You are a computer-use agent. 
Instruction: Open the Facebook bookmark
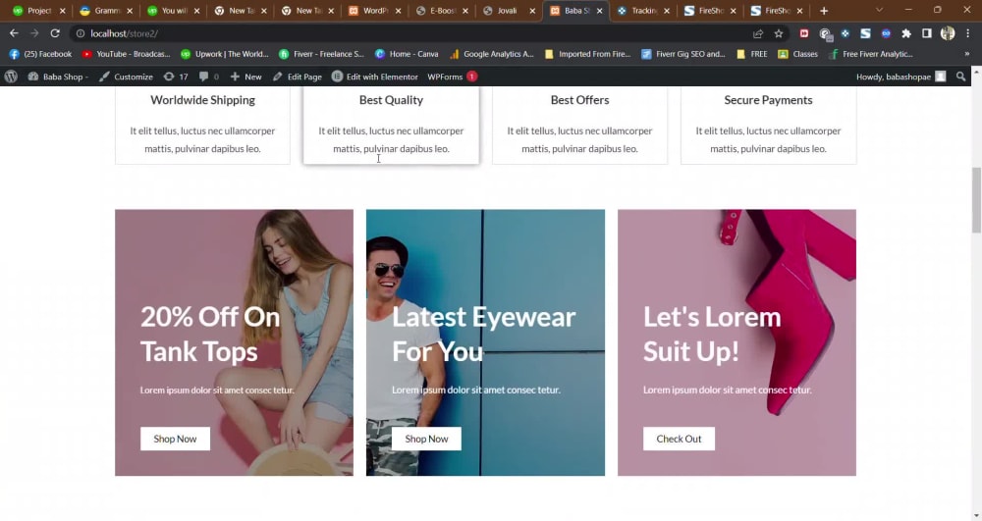coord(40,54)
